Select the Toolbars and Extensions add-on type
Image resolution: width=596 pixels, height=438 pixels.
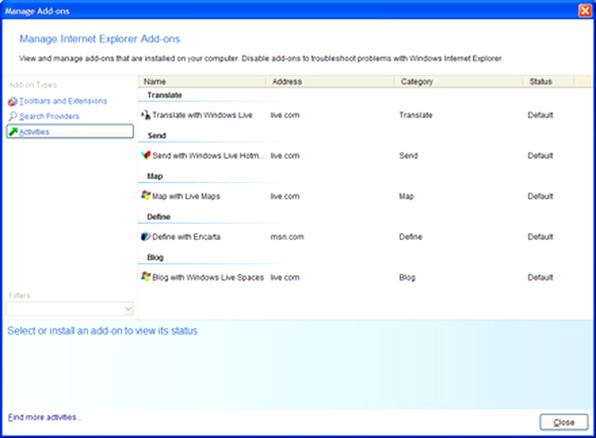click(x=63, y=102)
